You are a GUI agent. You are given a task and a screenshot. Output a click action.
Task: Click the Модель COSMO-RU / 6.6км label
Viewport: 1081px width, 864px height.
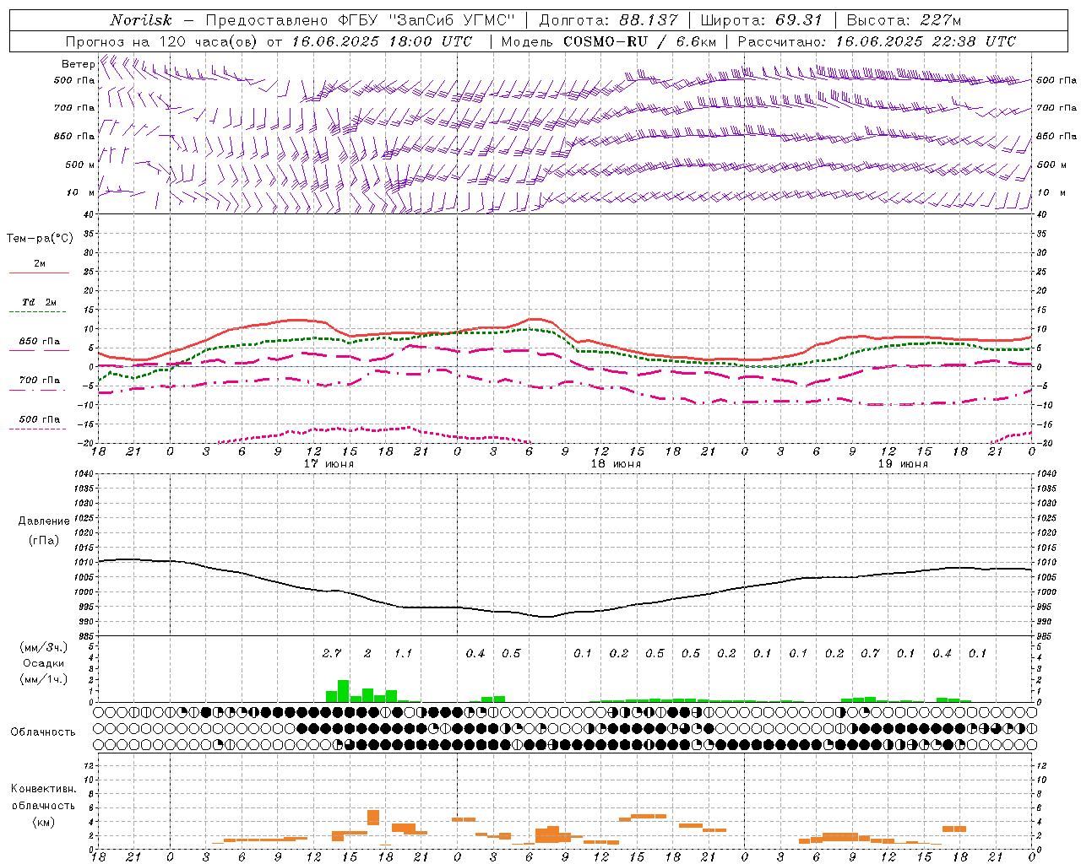609,41
